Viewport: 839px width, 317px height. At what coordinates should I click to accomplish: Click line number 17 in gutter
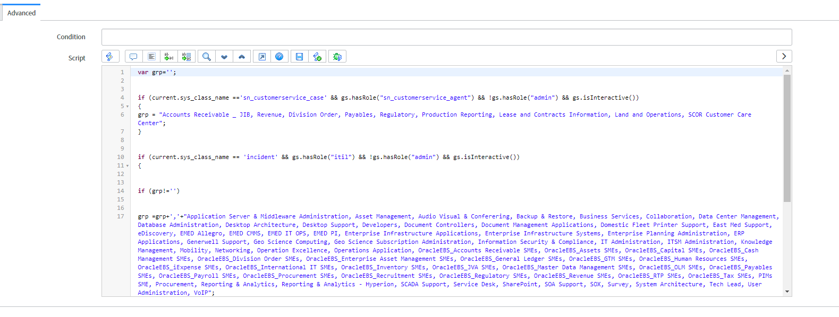tap(121, 216)
